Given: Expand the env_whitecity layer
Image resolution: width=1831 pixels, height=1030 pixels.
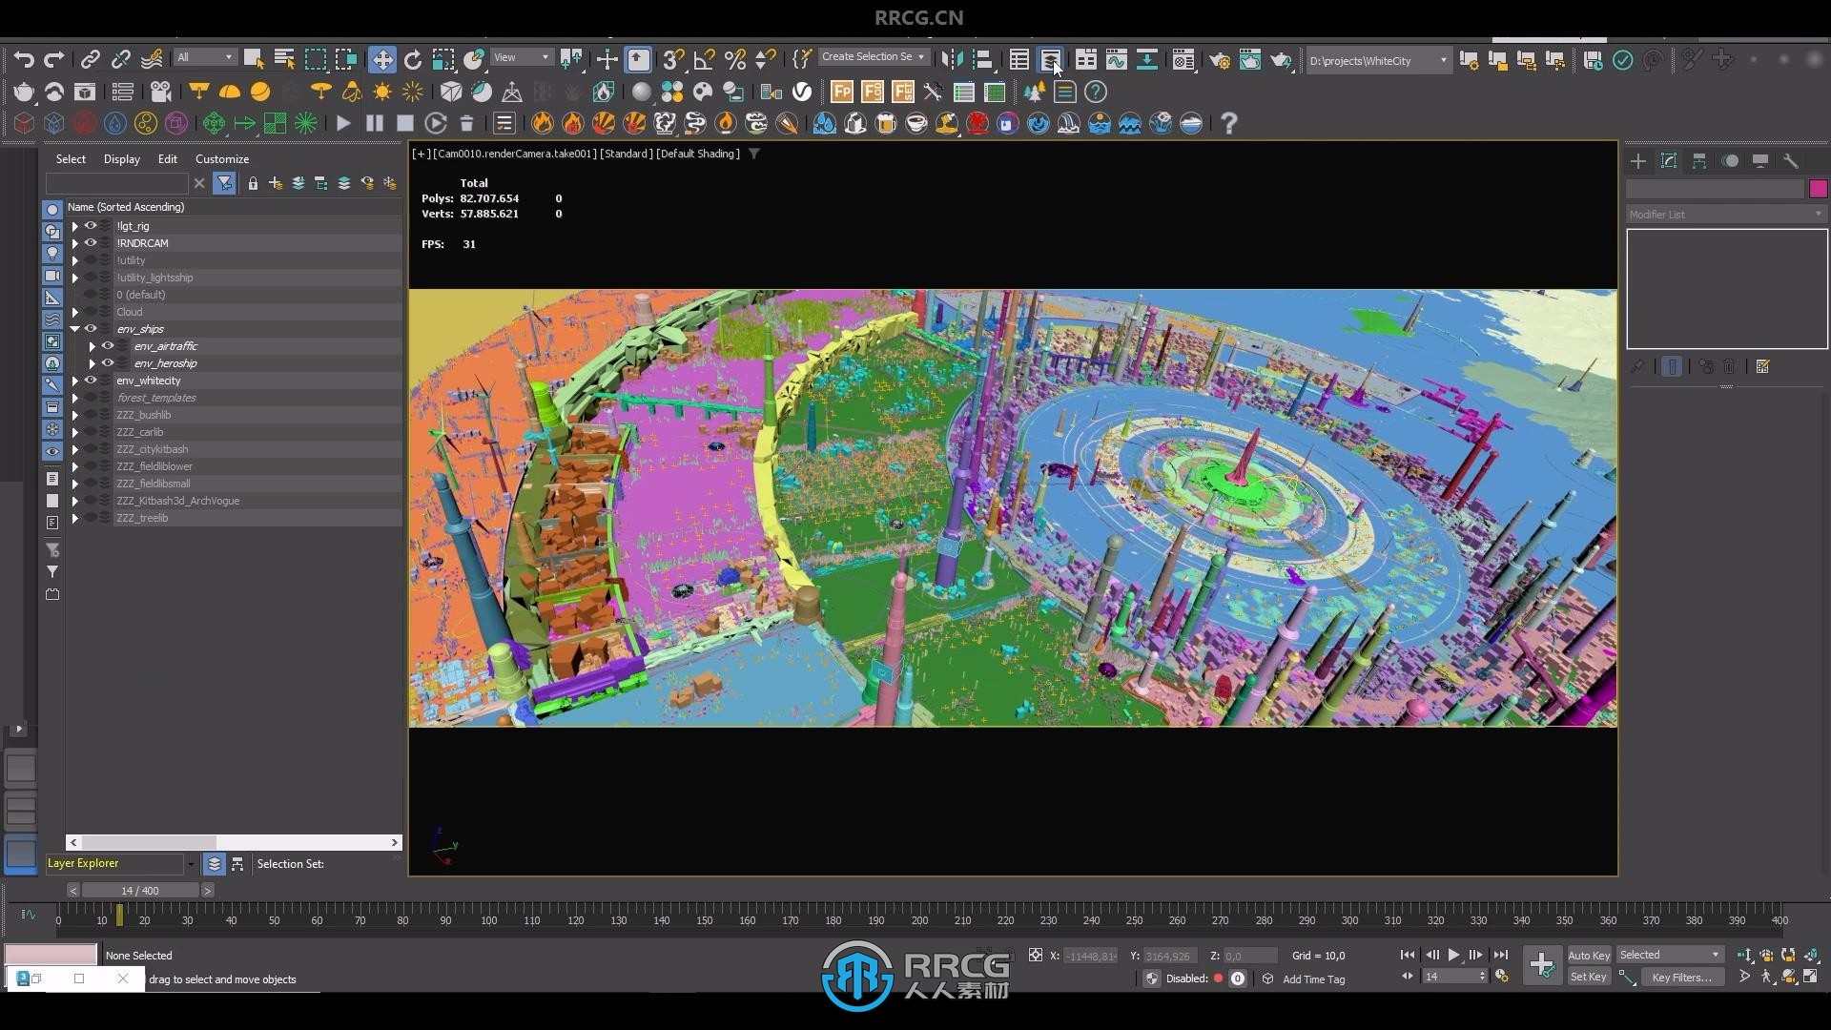Looking at the screenshot, I should [74, 381].
